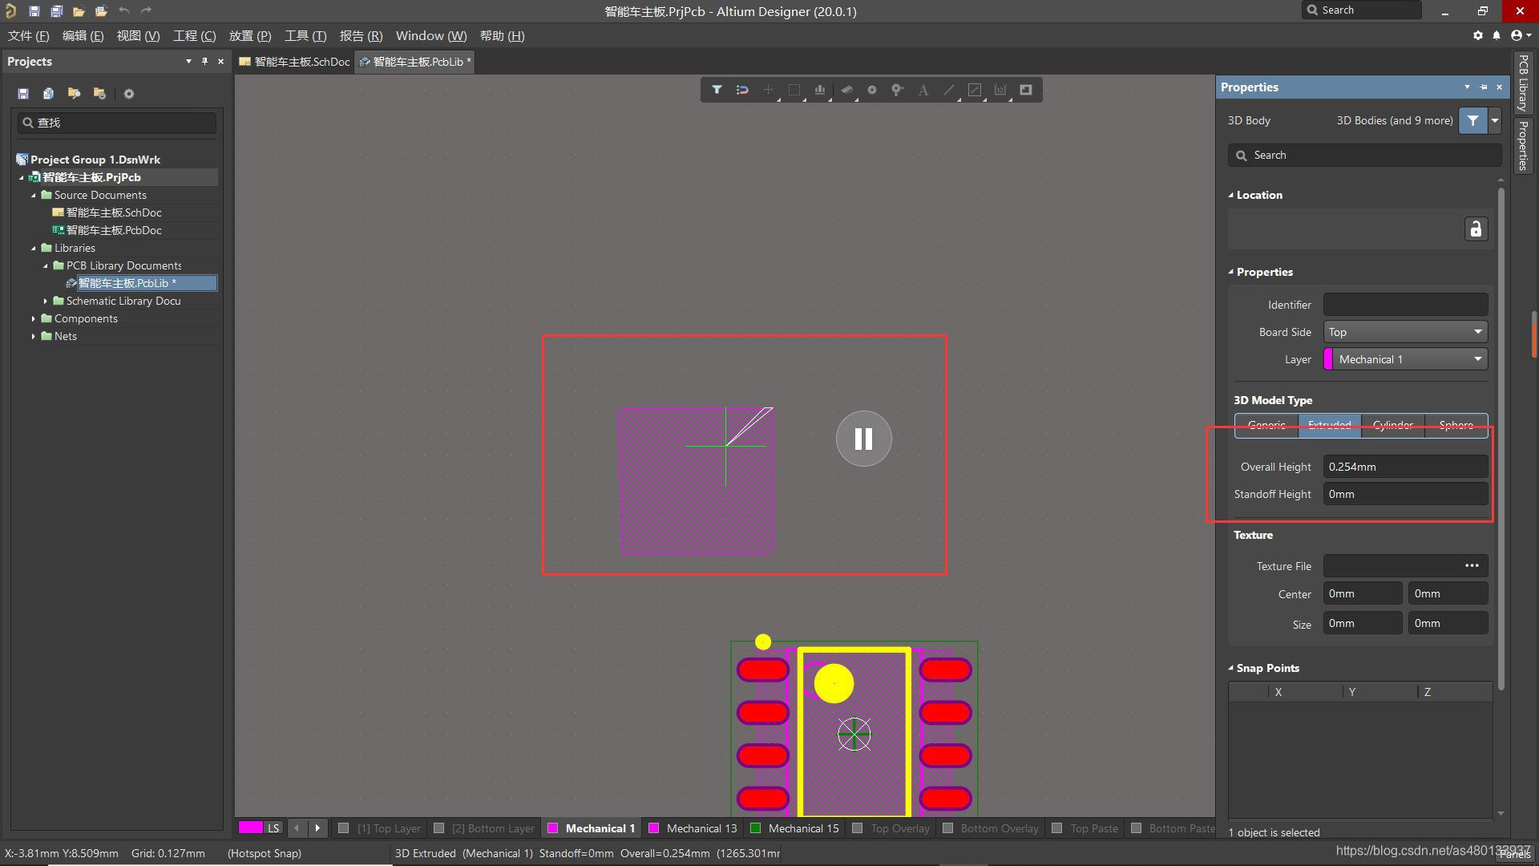Expand the Schematic Library Documents folder
This screenshot has width=1539, height=866.
tap(46, 301)
